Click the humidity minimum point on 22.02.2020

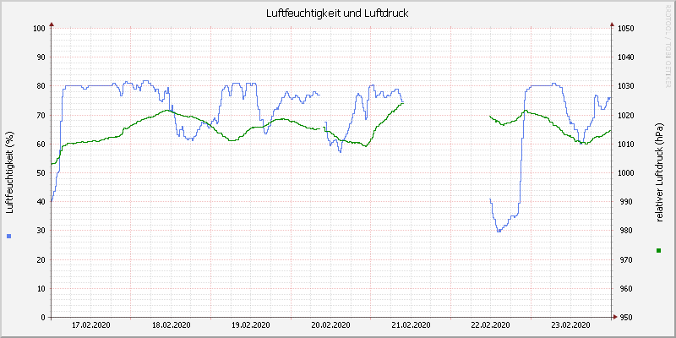pos(499,231)
